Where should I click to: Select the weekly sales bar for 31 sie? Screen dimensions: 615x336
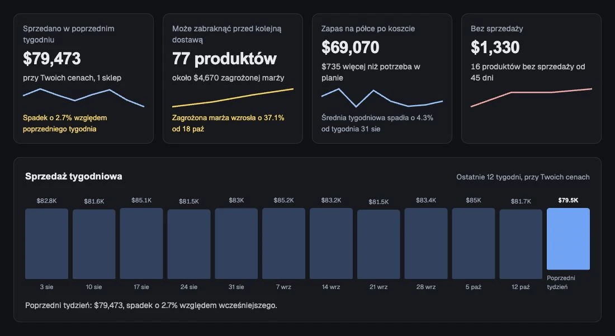(x=236, y=243)
